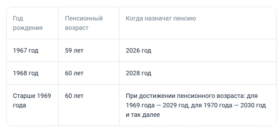The height and width of the screenshot is (130, 279).
Task: Click the 'Год рождения' column header
Action: pos(28,23)
